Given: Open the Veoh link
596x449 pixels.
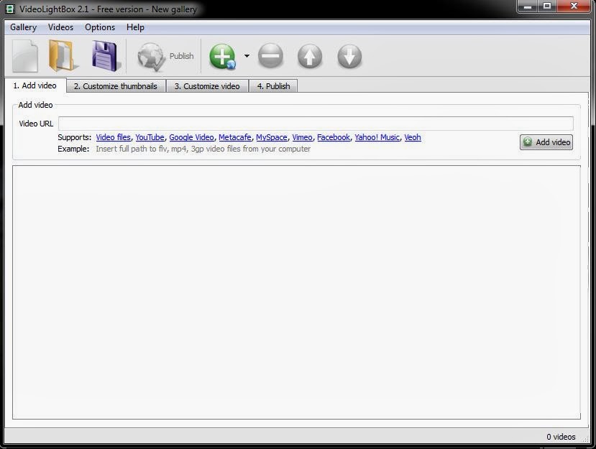Looking at the screenshot, I should tap(413, 137).
